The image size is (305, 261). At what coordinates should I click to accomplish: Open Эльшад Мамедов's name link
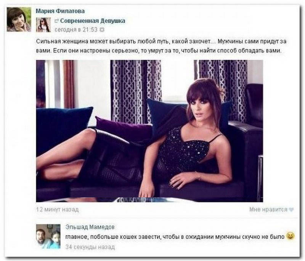(90, 227)
